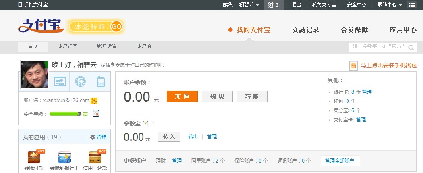The image size is (423, 173).
Task: Click the 账户余额 0.00 amount
Action: pyautogui.click(x=137, y=97)
